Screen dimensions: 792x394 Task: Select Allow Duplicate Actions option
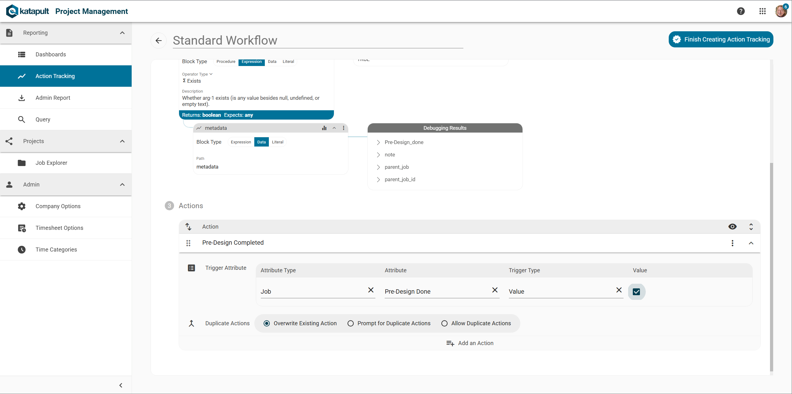pyautogui.click(x=444, y=323)
